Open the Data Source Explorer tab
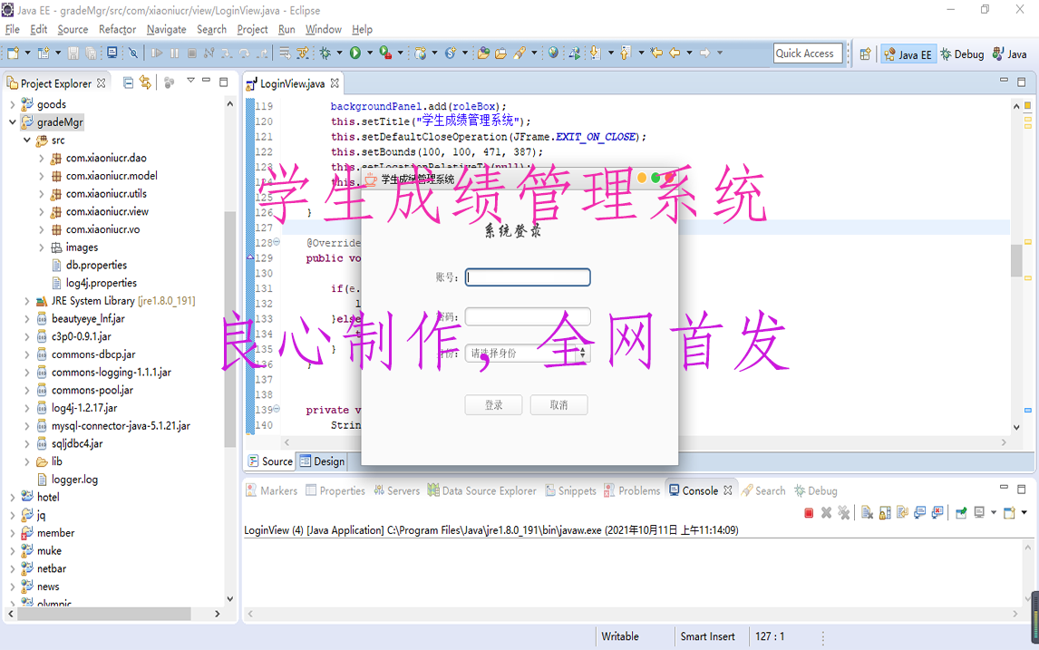Viewport: 1039px width, 650px height. coord(482,491)
